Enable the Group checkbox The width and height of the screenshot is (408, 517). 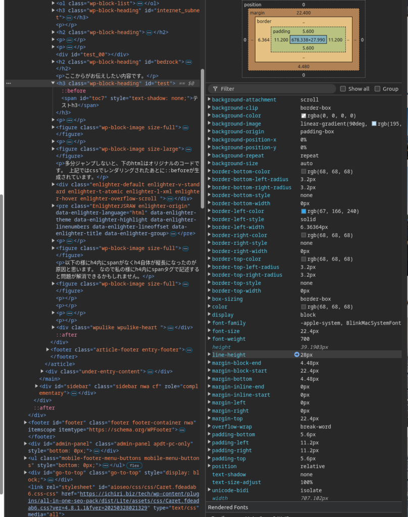coord(377,89)
